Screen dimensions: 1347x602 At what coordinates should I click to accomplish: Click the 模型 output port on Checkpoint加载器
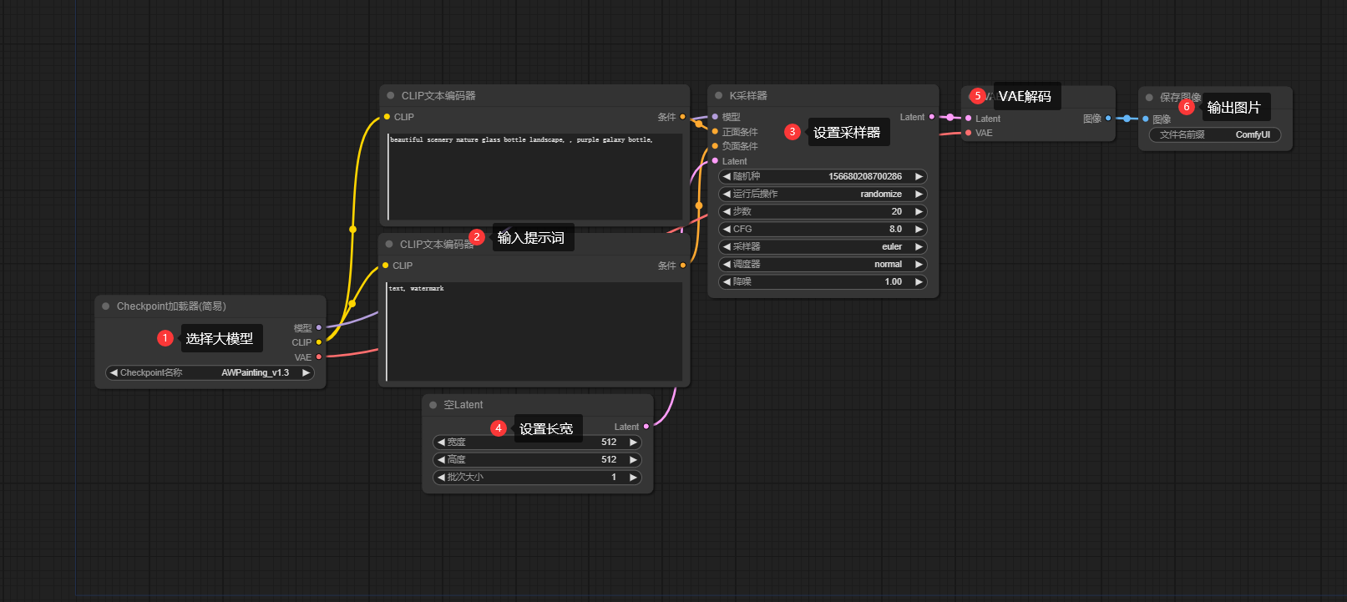pyautogui.click(x=319, y=327)
